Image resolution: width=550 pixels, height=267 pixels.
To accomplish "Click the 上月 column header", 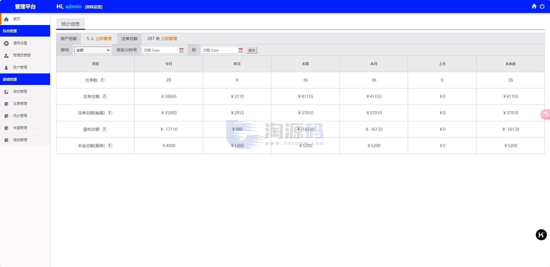I will click(x=442, y=64).
